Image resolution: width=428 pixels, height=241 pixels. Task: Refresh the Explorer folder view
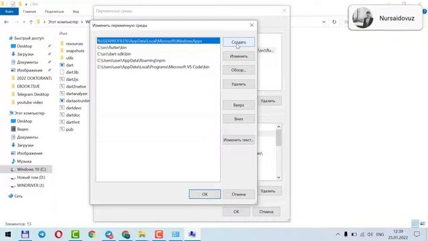click(x=334, y=22)
